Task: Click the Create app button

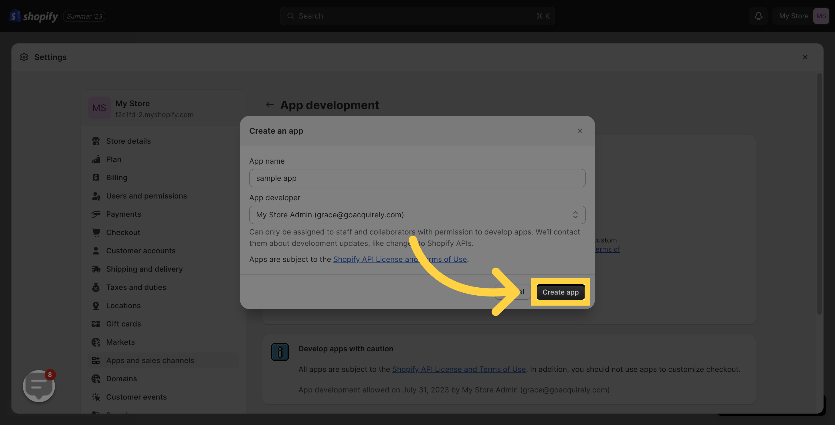Action: (561, 292)
